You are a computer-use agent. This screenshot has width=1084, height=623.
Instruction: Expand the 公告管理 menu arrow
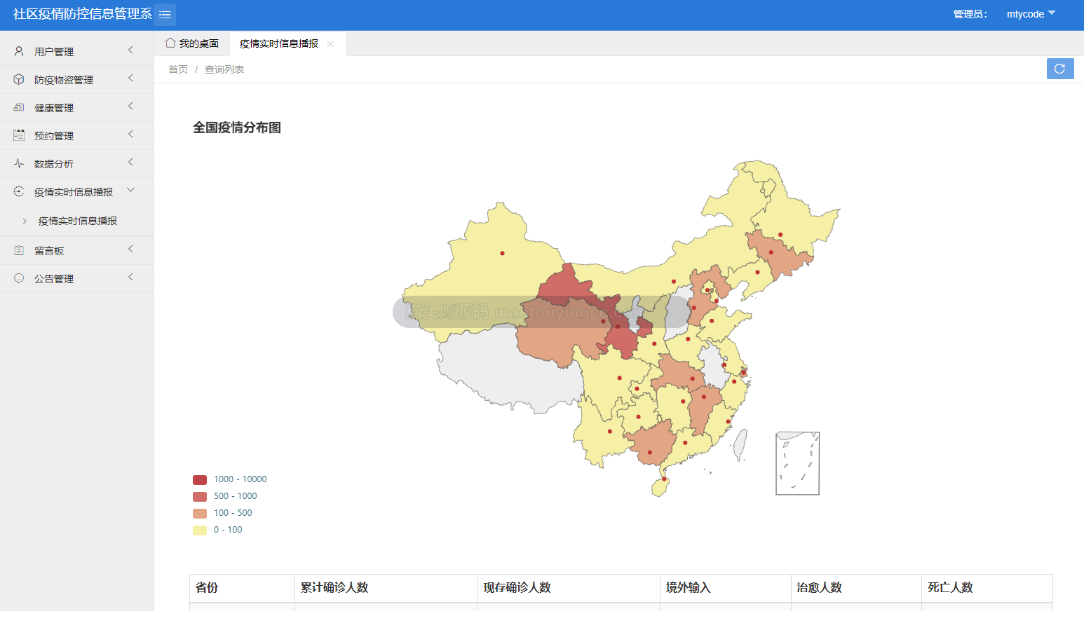pyautogui.click(x=130, y=278)
